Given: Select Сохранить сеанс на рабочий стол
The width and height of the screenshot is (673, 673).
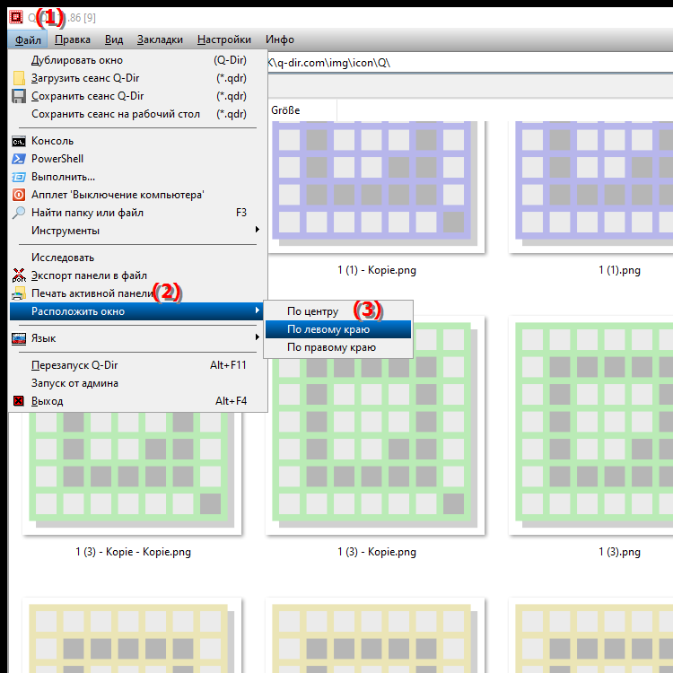Looking at the screenshot, I should [137, 114].
